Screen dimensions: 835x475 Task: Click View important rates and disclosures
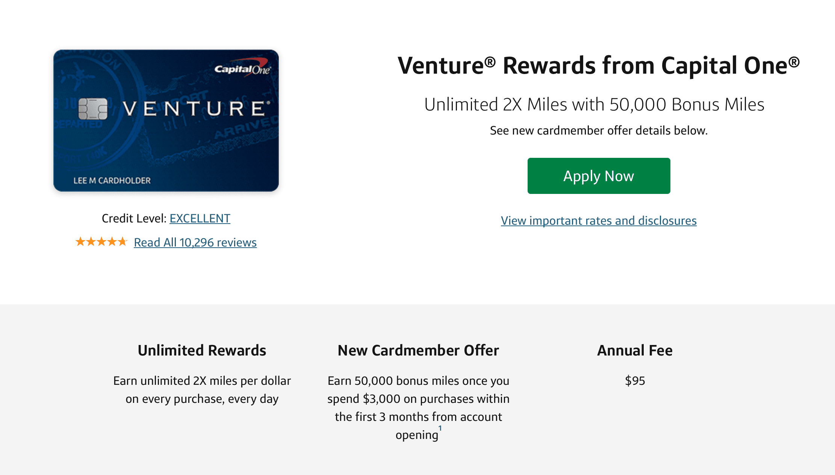(x=598, y=221)
